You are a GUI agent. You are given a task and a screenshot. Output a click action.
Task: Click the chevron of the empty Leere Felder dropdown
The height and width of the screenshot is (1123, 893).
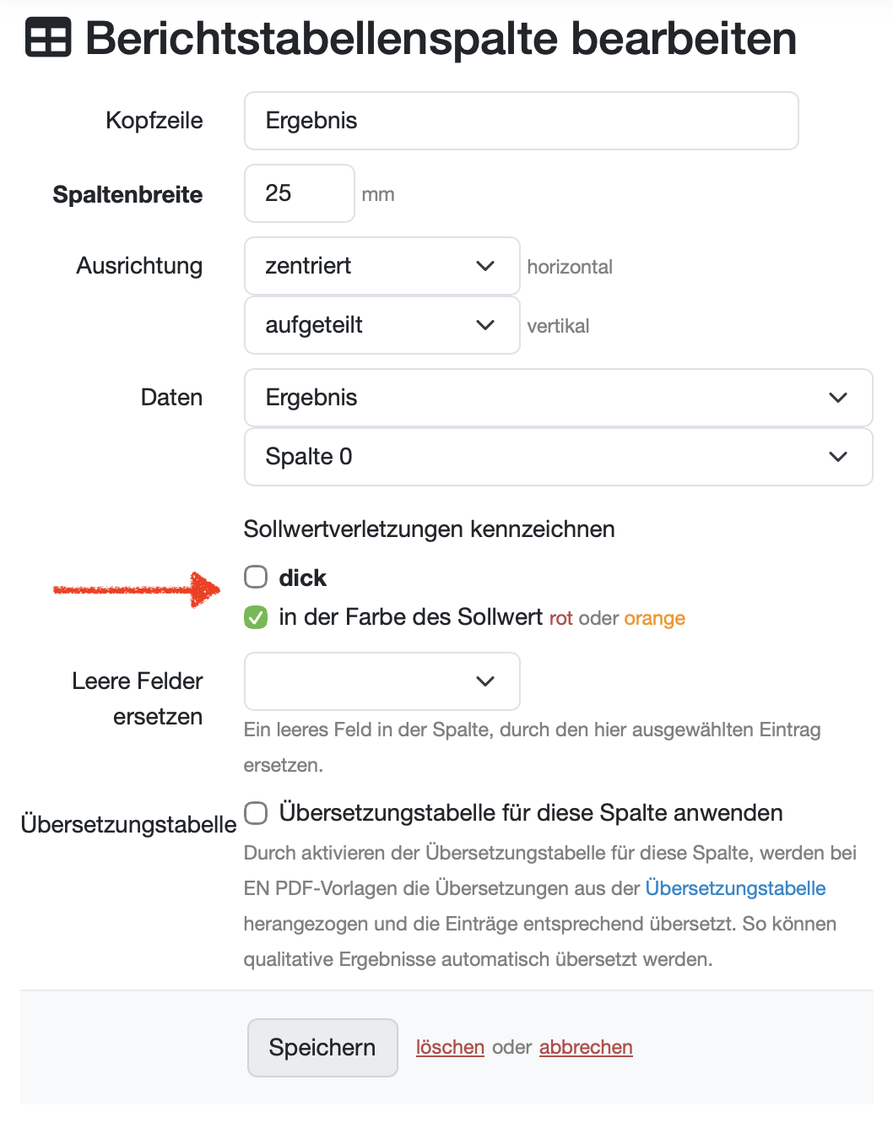(485, 681)
